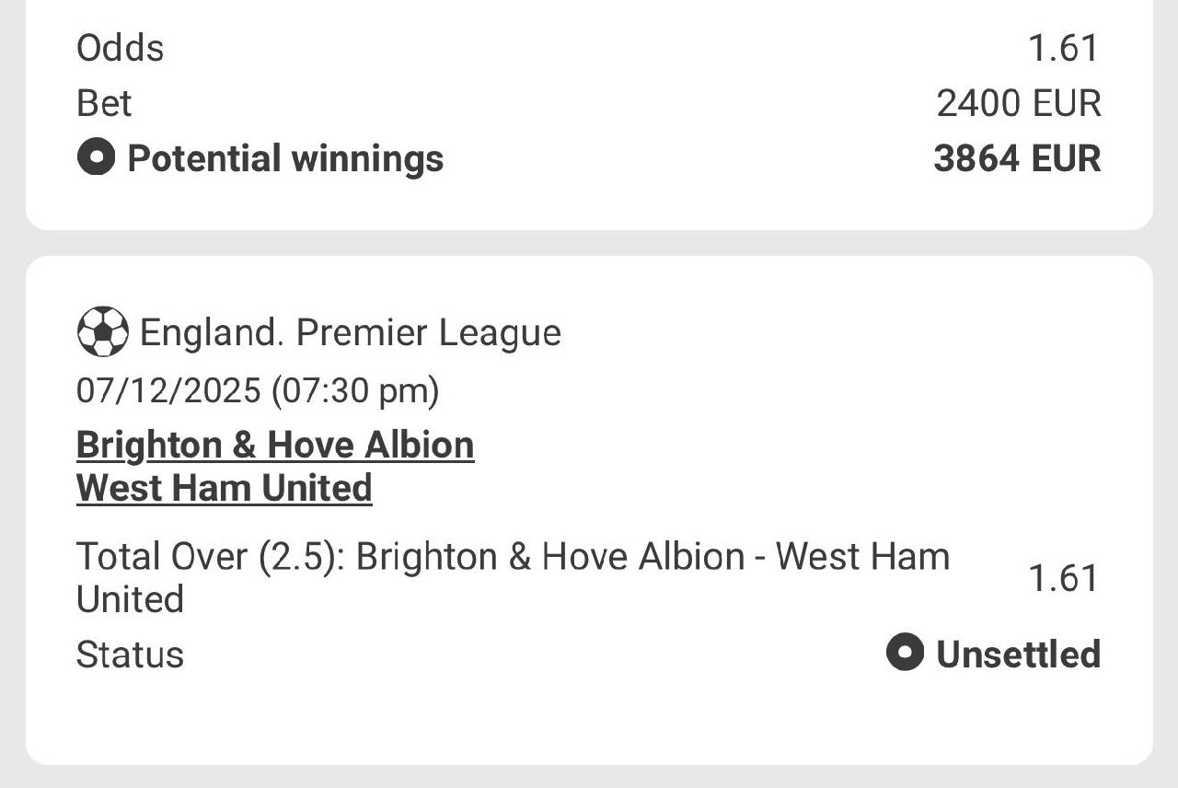Click the Status label
The height and width of the screenshot is (788, 1178).
pyautogui.click(x=130, y=655)
